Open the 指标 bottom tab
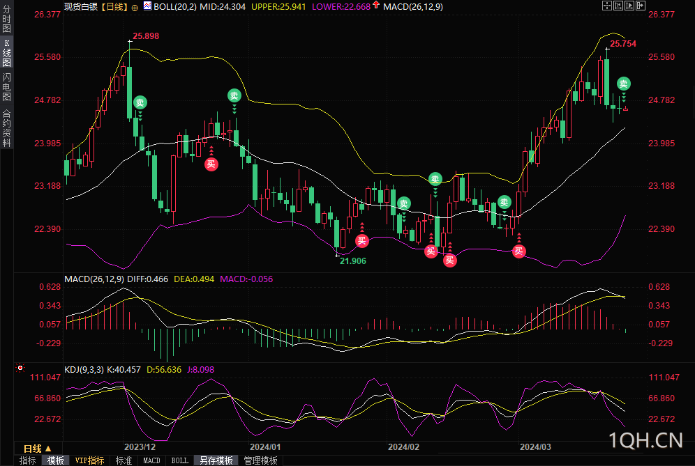 [x=27, y=460]
